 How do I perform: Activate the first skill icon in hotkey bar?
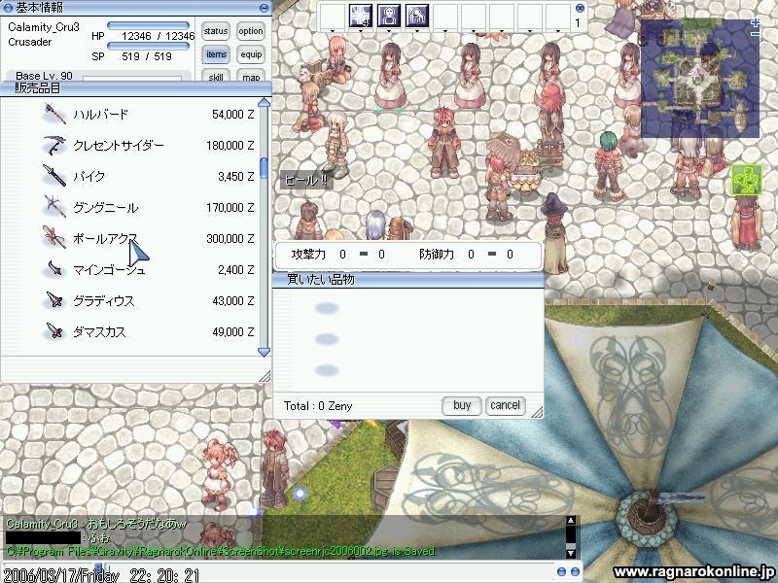click(x=360, y=16)
